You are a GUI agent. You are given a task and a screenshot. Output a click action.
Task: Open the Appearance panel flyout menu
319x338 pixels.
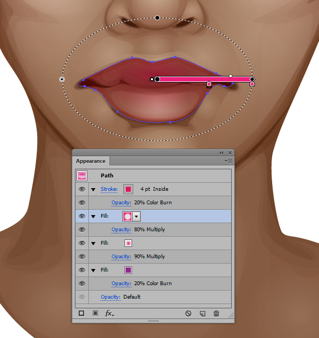coord(228,161)
